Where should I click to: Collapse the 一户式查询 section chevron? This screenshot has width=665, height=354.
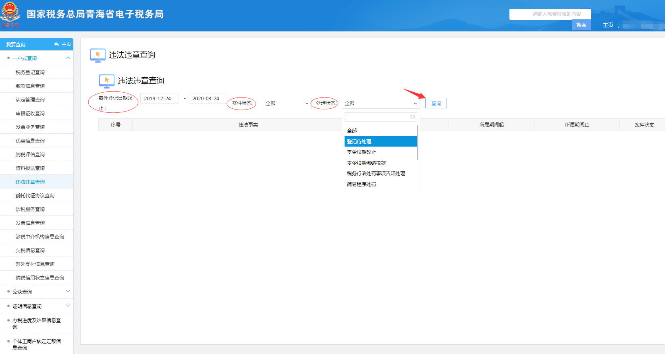click(68, 58)
